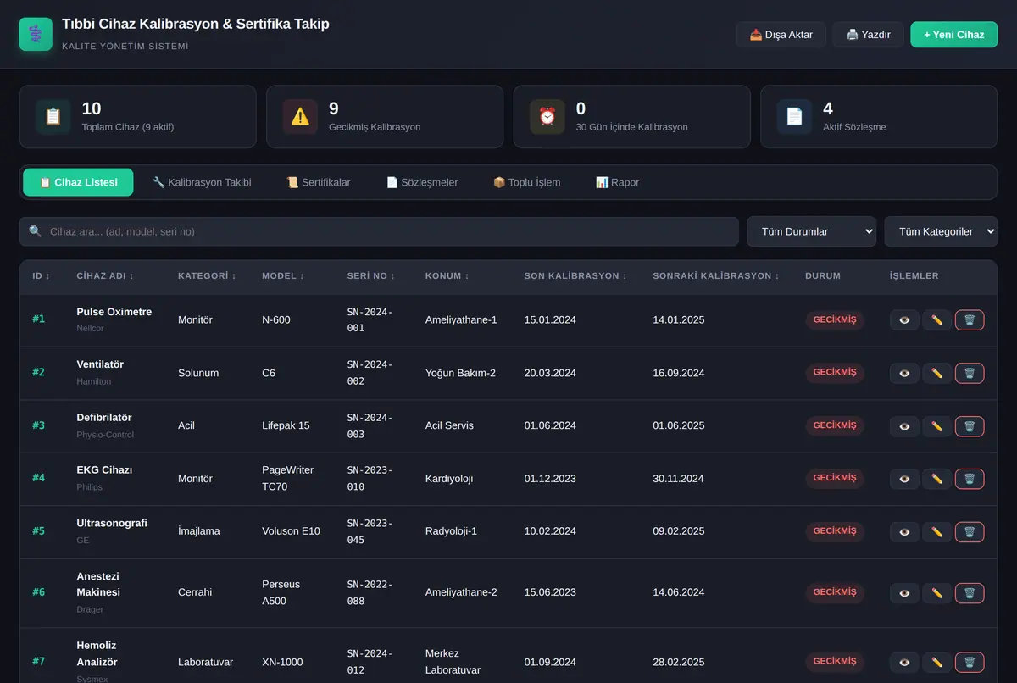Select the Toplu İşlem tab
1017x683 pixels.
click(526, 182)
